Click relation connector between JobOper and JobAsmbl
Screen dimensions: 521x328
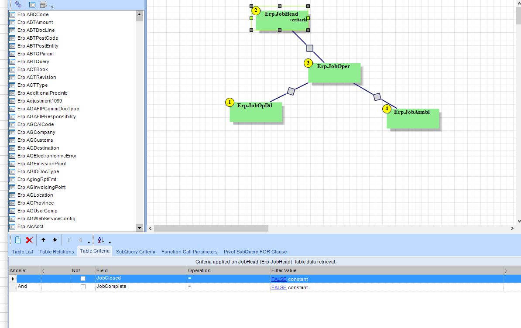coord(377,97)
